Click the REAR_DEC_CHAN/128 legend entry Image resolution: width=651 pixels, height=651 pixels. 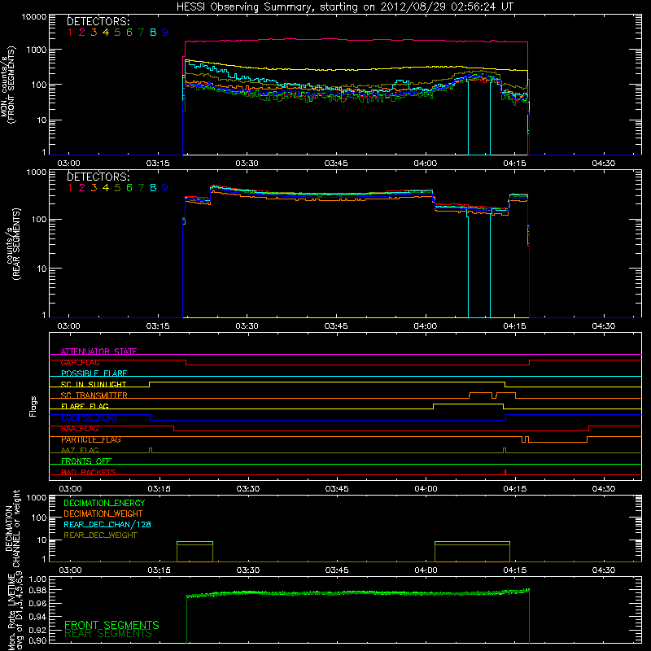point(107,524)
